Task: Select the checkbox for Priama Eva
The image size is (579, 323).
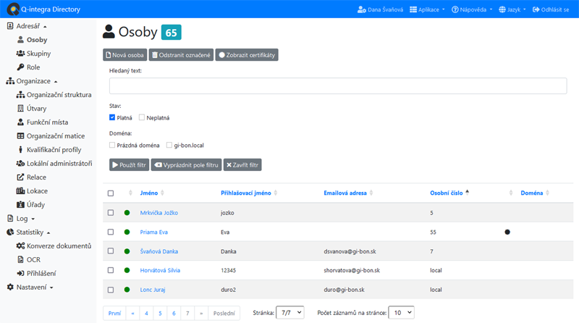Action: pyautogui.click(x=111, y=232)
